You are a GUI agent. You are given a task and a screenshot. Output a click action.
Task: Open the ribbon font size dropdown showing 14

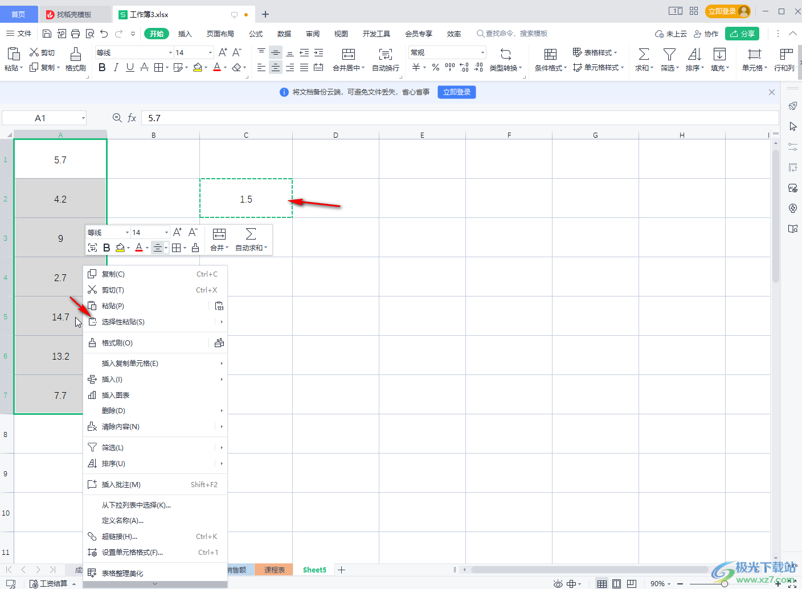click(210, 52)
